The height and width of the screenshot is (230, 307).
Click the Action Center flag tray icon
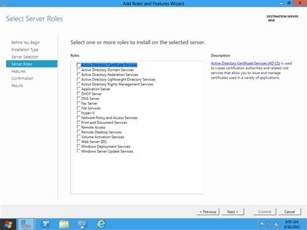(262, 224)
